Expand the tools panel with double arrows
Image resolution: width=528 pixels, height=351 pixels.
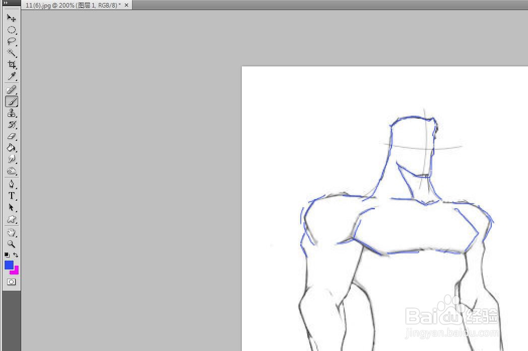coord(6,3)
